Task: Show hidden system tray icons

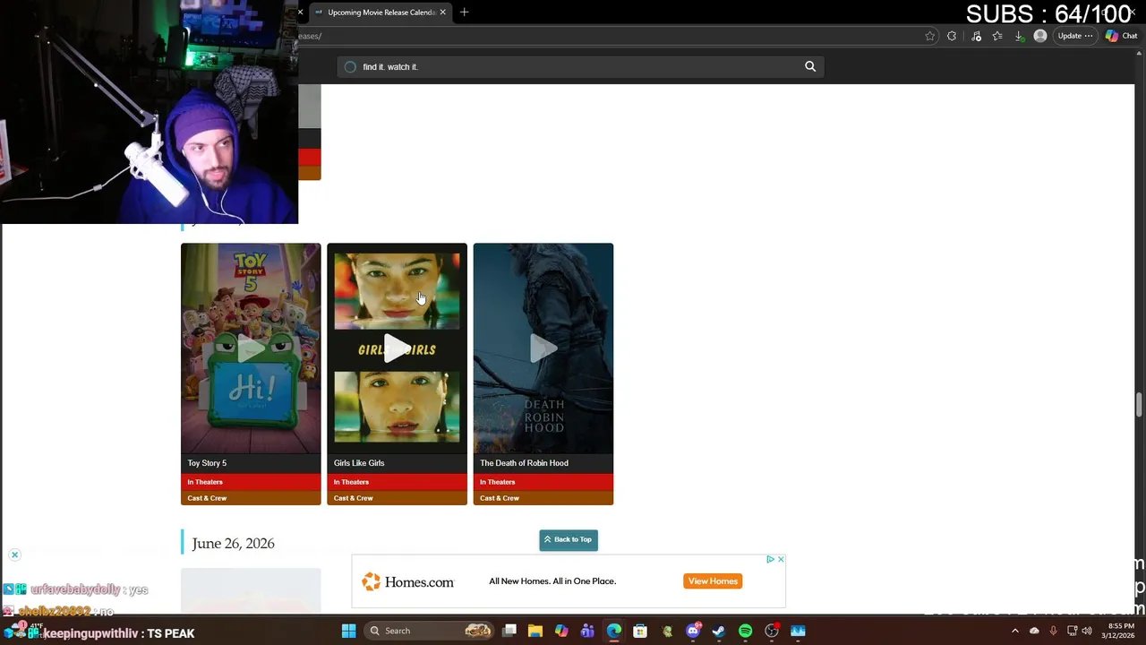Action: click(1014, 631)
